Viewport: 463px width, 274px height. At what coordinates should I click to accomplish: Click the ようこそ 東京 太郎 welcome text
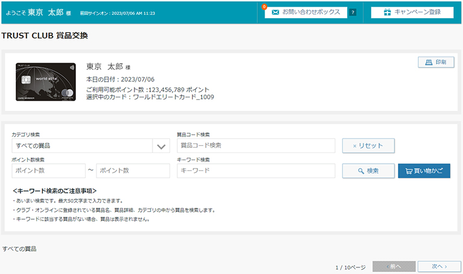[39, 13]
